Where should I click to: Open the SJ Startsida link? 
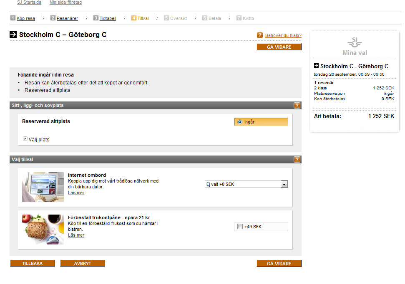[x=29, y=2]
